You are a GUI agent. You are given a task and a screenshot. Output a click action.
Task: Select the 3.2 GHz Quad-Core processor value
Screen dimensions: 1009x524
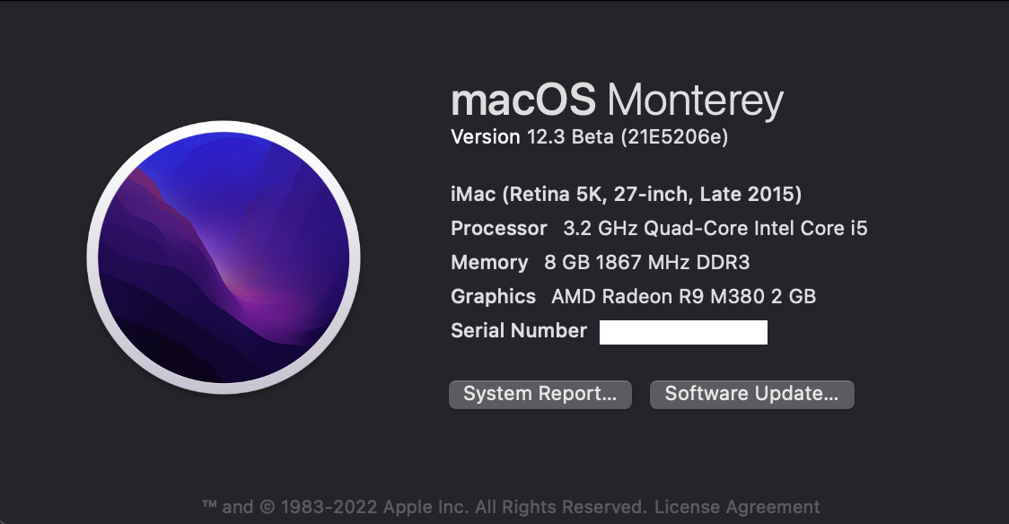[x=715, y=228]
